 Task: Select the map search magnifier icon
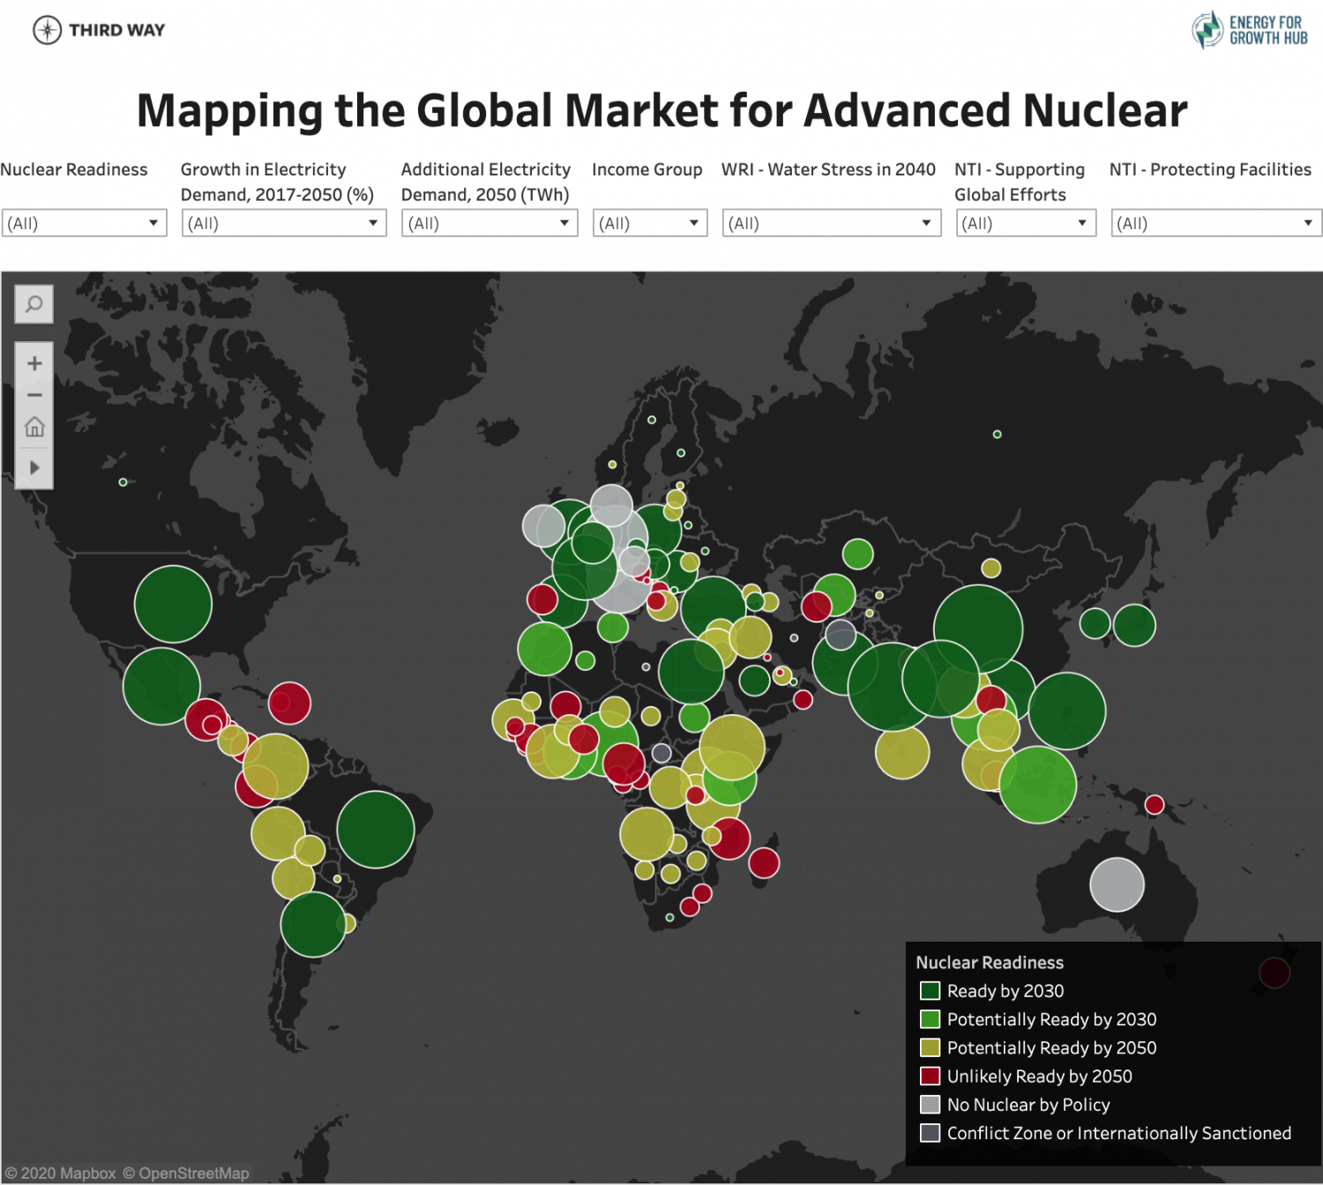34,303
